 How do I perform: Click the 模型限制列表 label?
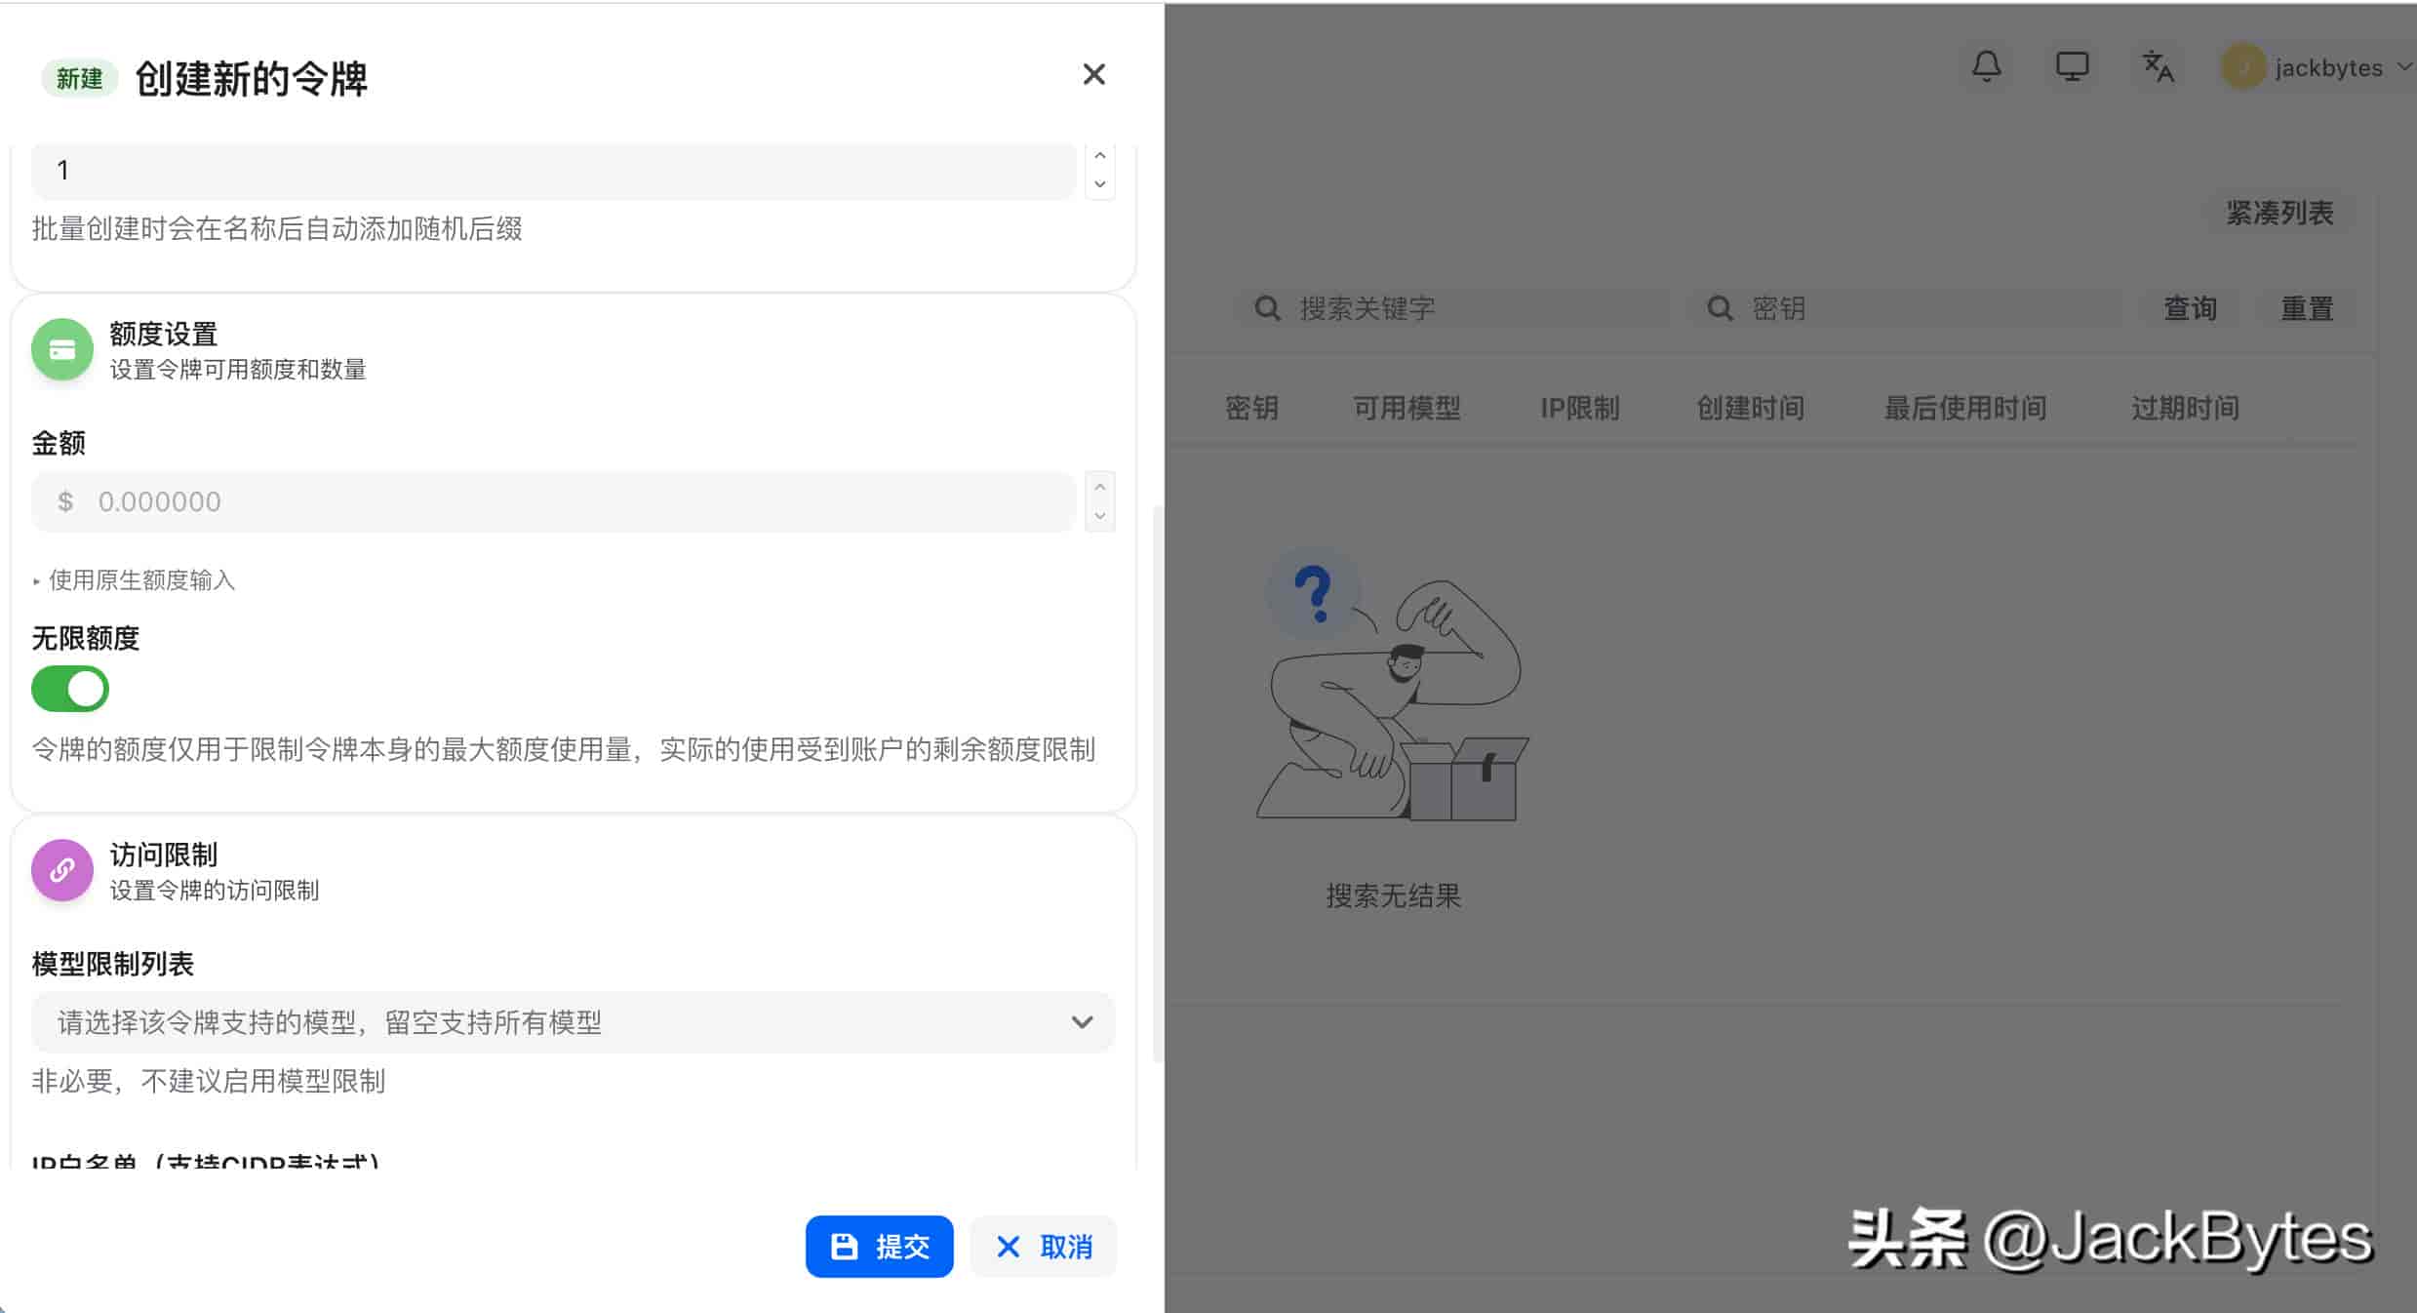pyautogui.click(x=113, y=964)
